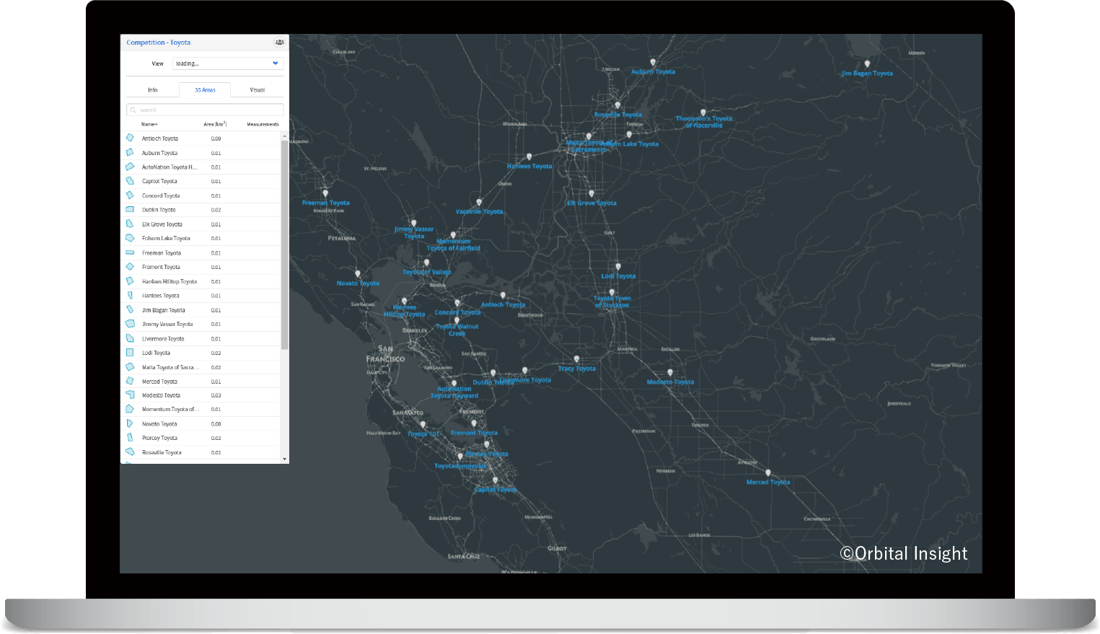This screenshot has width=1100, height=634.
Task: Click the Fremont Toyota map pin
Action: [x=474, y=424]
